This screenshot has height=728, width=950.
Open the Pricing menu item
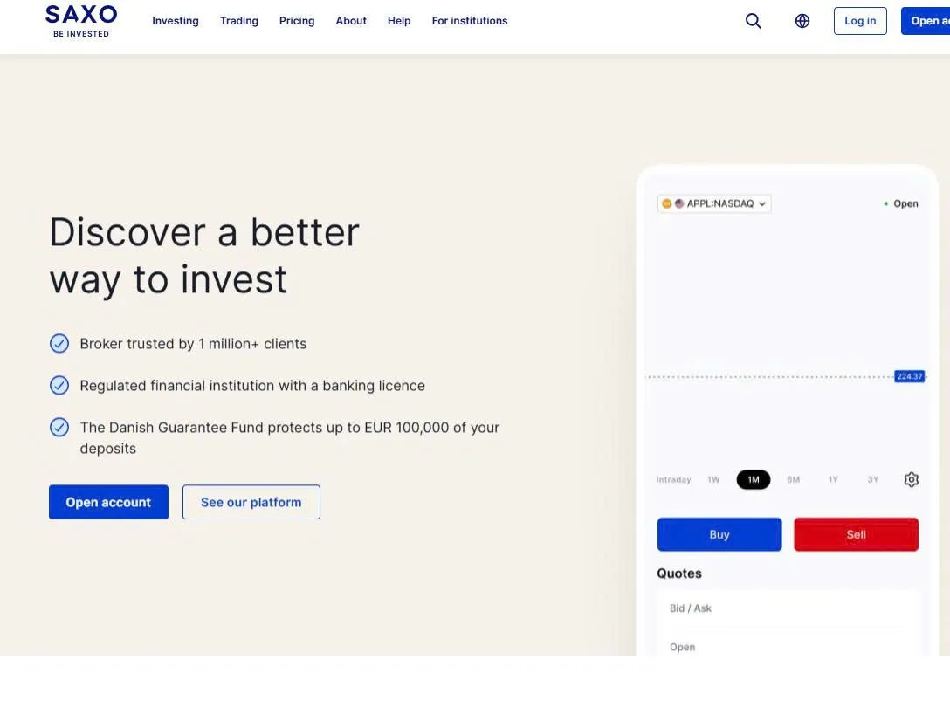297,21
